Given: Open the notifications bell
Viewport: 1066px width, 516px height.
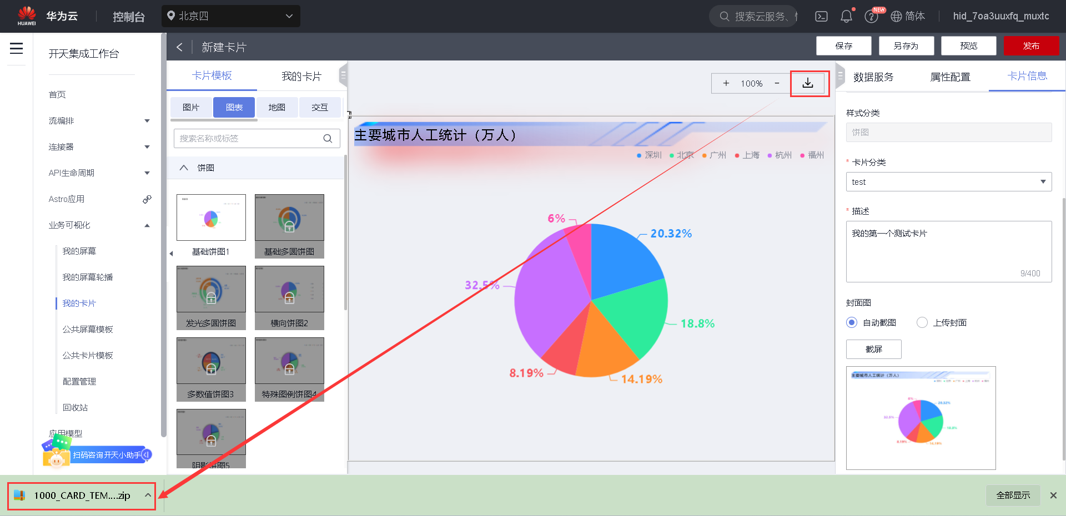Looking at the screenshot, I should pos(846,17).
